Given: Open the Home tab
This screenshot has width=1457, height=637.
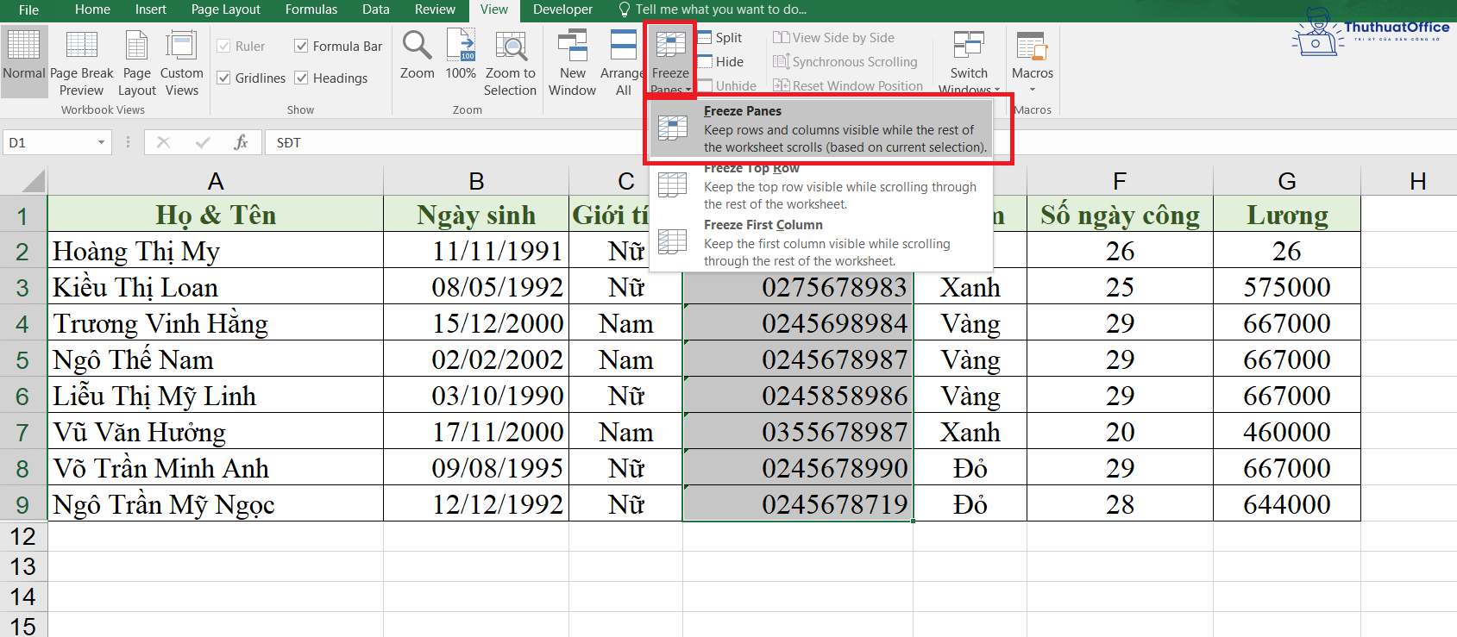Looking at the screenshot, I should (x=92, y=9).
